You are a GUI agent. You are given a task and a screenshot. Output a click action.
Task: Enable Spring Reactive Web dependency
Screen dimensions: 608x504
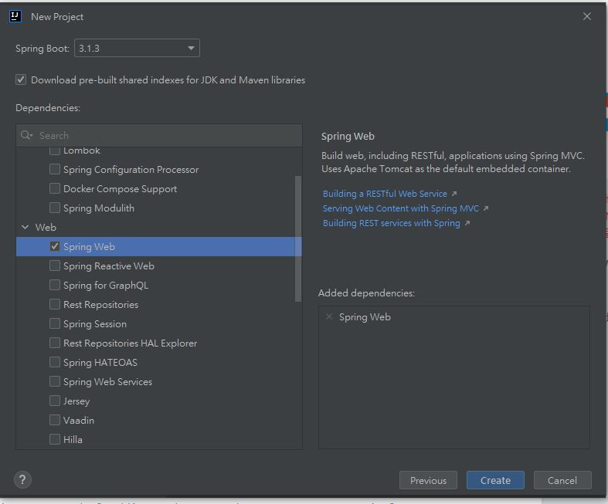coord(55,266)
